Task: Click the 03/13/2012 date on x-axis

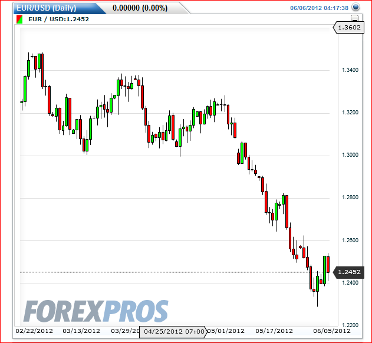Action: coord(81,331)
